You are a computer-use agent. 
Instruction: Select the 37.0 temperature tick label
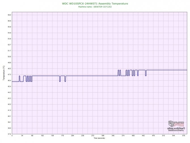[x=9, y=134]
